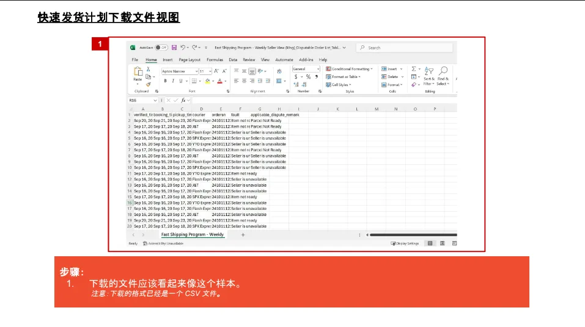The image size is (585, 327).
Task: Switch to the Page Layout tab
Action: [x=189, y=60]
